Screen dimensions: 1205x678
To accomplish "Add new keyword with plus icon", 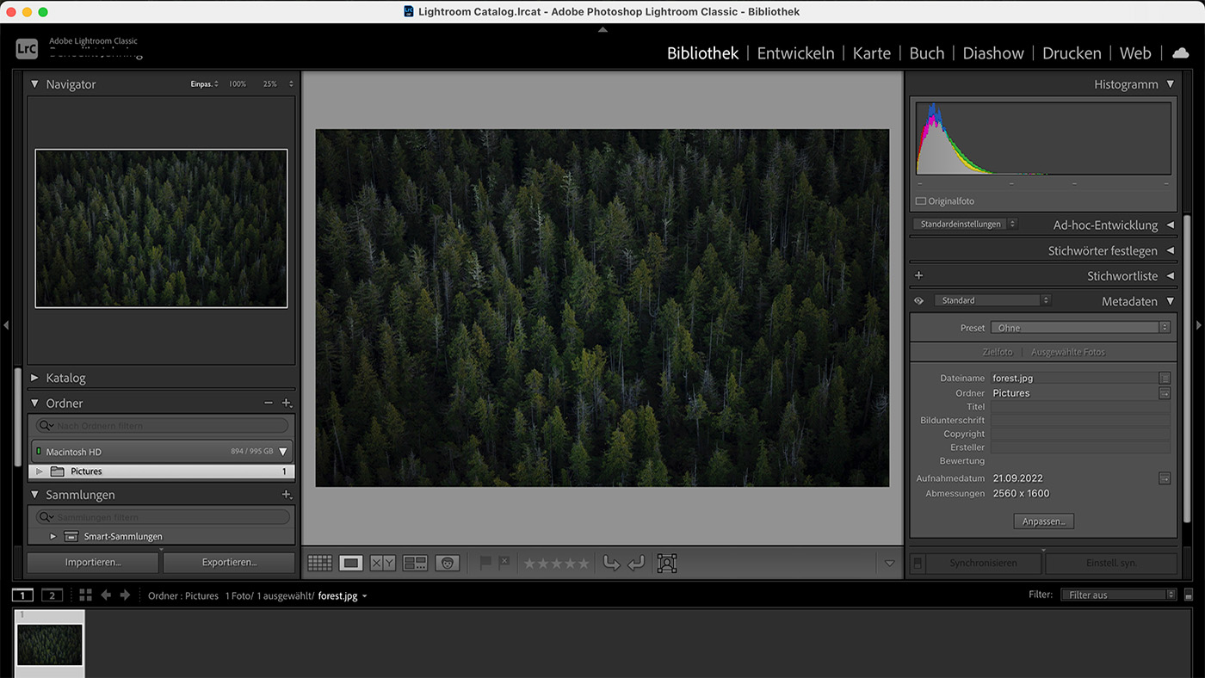I will coord(918,276).
